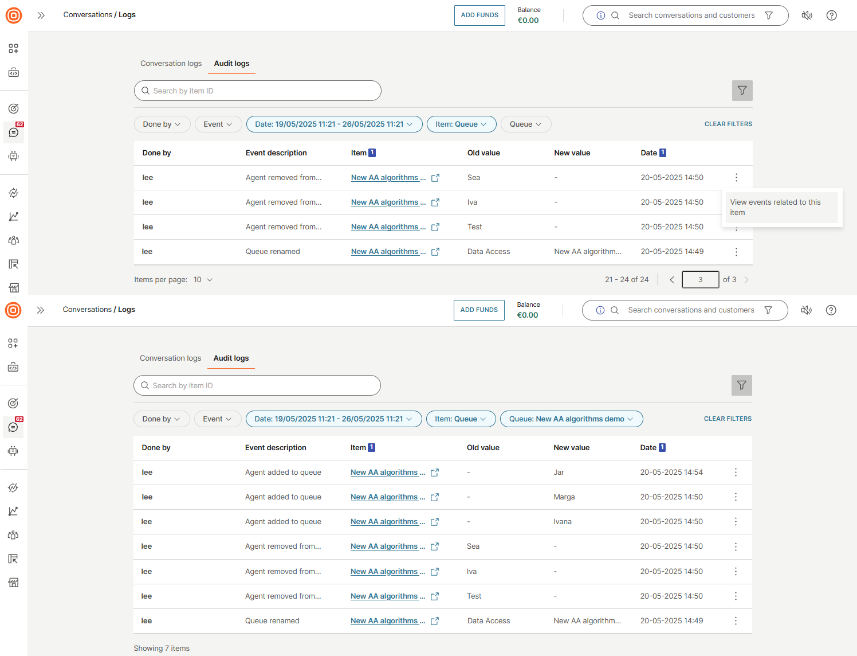This screenshot has height=656, width=857.
Task: Expand the Event filter in lower view
Action: (217, 419)
